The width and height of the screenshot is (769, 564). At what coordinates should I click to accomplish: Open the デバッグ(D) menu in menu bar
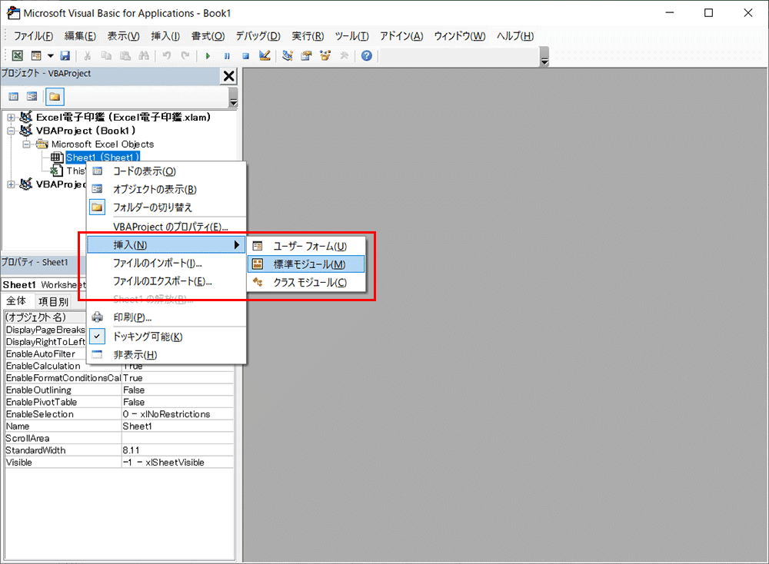pos(257,36)
